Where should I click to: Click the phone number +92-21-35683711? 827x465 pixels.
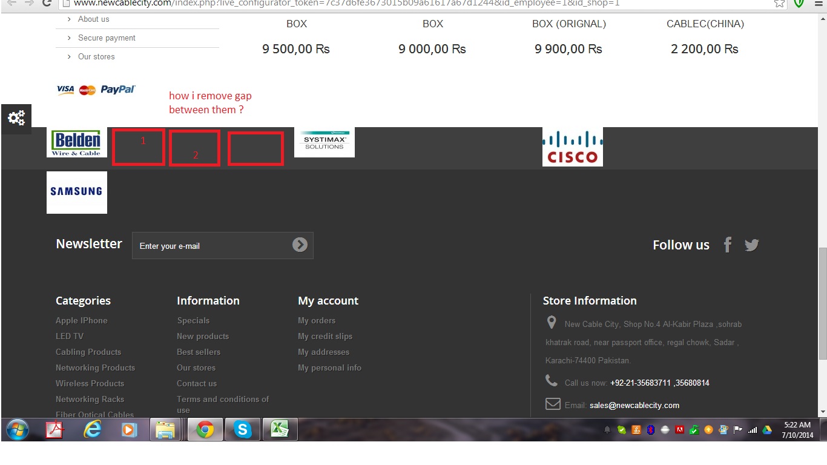point(641,383)
